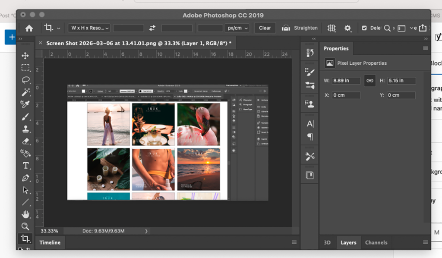
Task: Select the Lasso tool
Action: point(25,80)
